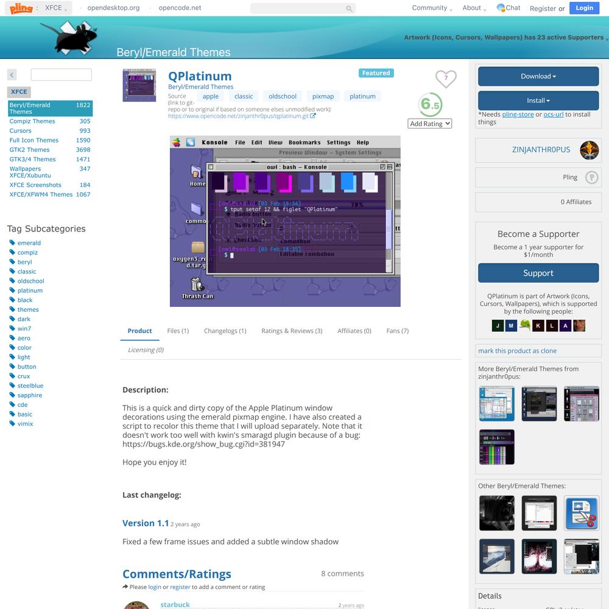This screenshot has height=609, width=609.
Task: Focus the sidebar filter text box
Action: coord(62,74)
